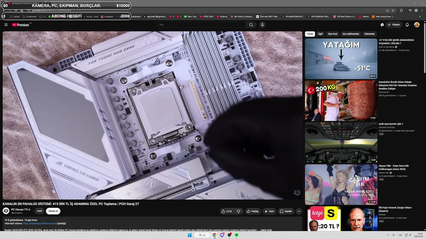This screenshot has width=426, height=239.
Task: Install app icon in the address bar
Action: pos(387,10)
